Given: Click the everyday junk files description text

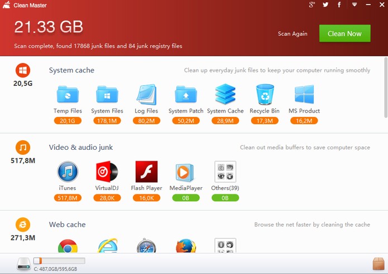Looking at the screenshot, I should [277, 70].
